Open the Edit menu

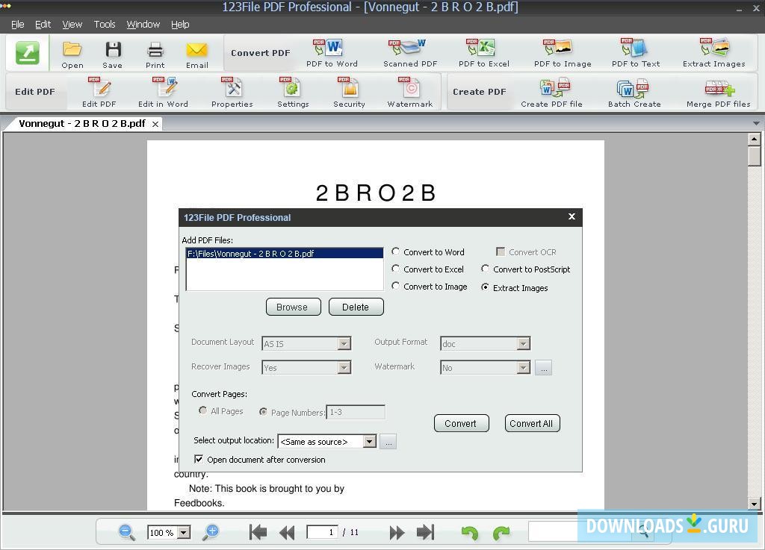pyautogui.click(x=43, y=25)
